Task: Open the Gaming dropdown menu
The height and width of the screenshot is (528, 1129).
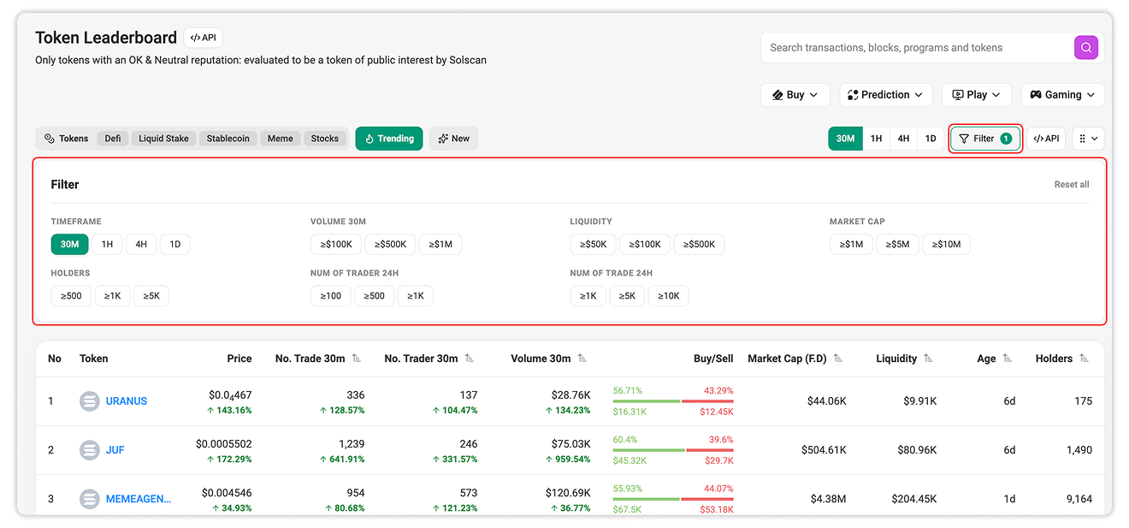Action: pyautogui.click(x=1062, y=95)
